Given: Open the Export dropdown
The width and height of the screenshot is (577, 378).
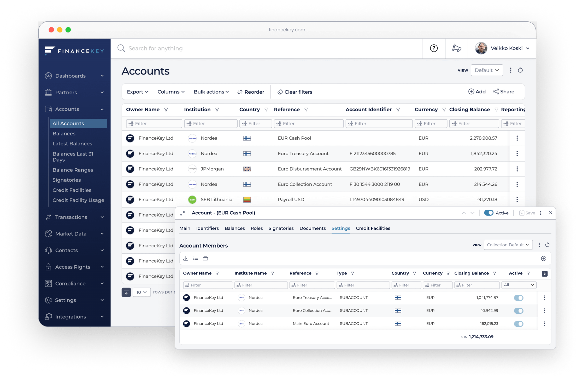Looking at the screenshot, I should (x=138, y=92).
